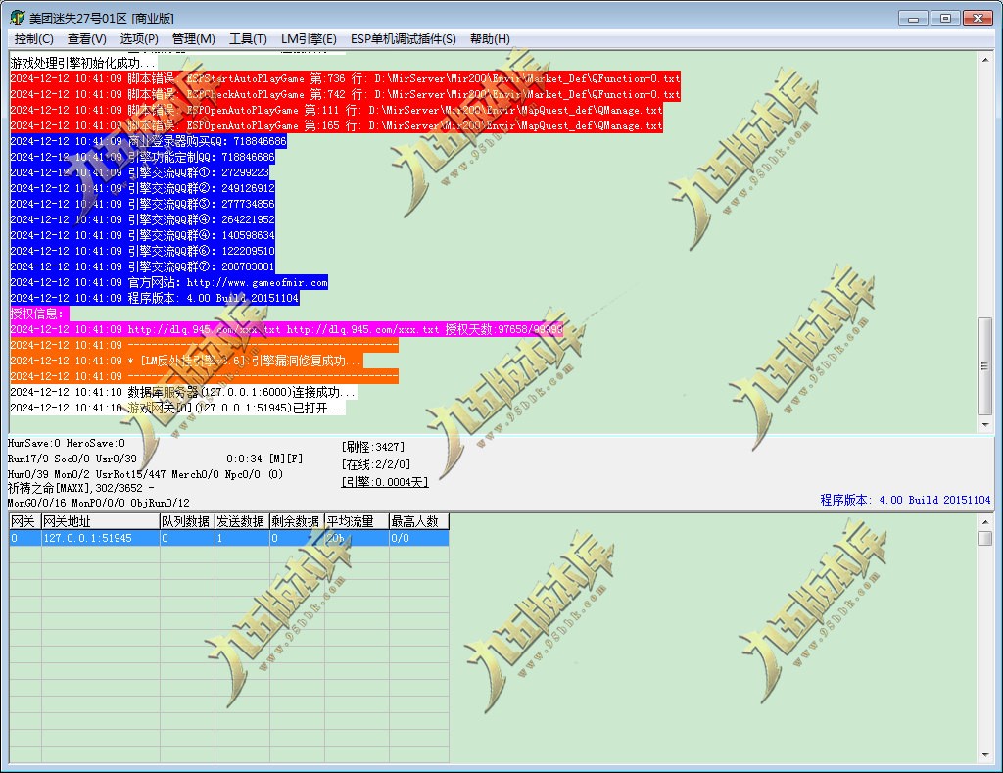Click the 授权天数 magenta log line
This screenshot has height=773, width=1003.
click(x=287, y=329)
